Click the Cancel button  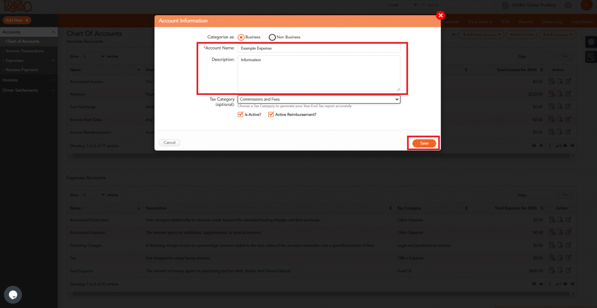point(170,143)
